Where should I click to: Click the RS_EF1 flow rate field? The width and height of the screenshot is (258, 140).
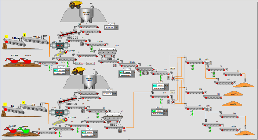coord(107,94)
